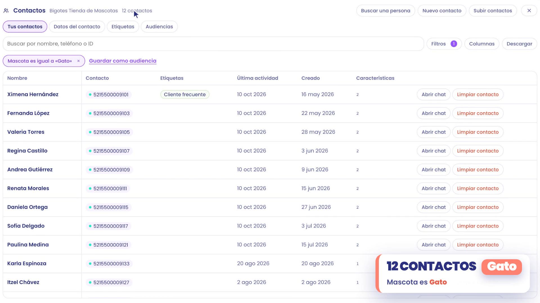Clear contact Daniela Ortega
This screenshot has width=540, height=303.
[478, 207]
